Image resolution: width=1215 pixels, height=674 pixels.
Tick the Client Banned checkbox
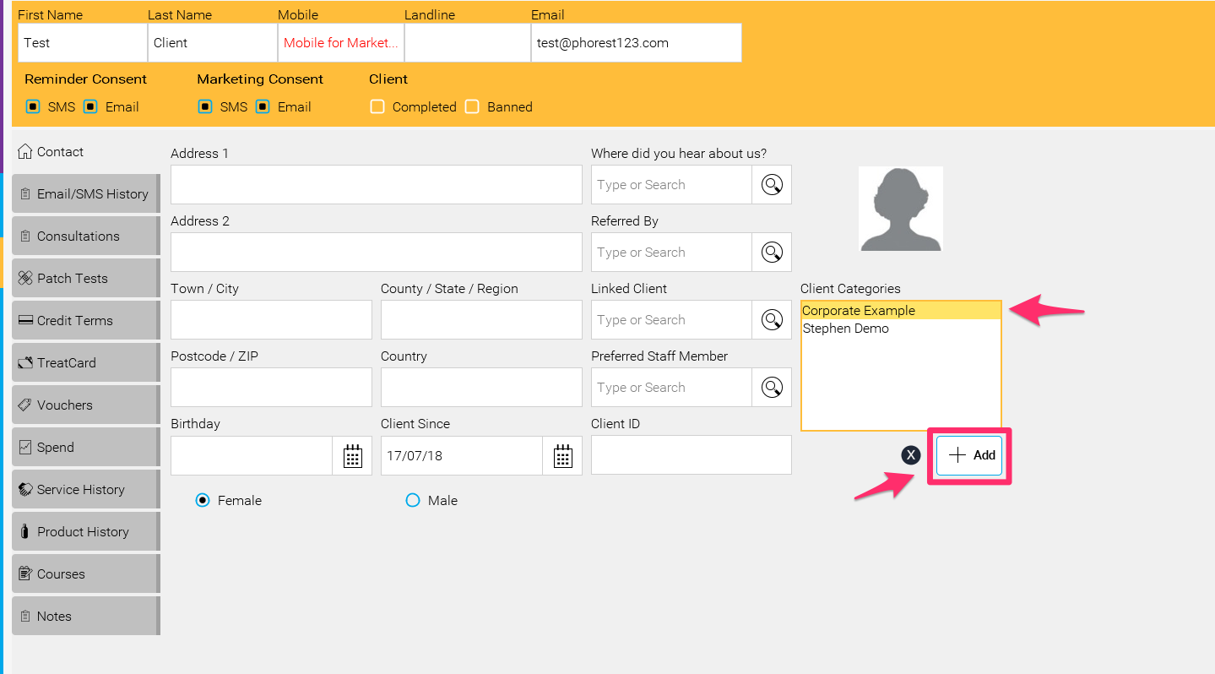(x=472, y=107)
